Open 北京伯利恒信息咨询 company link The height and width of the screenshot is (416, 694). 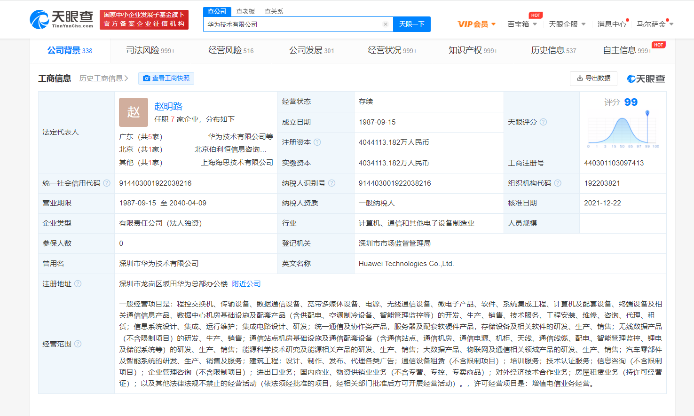pyautogui.click(x=230, y=149)
